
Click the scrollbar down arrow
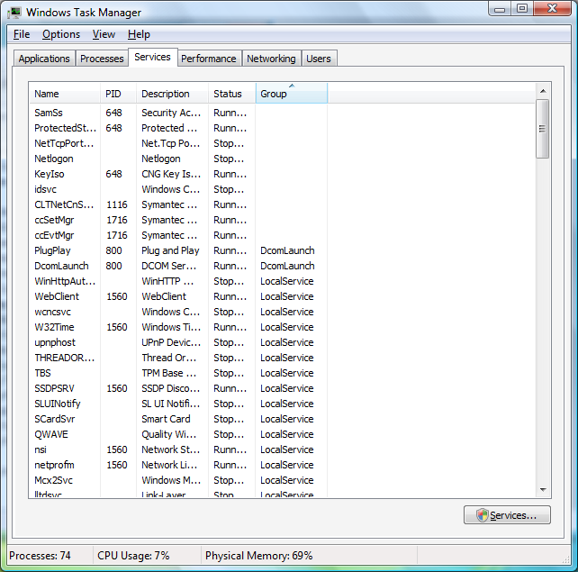(543, 490)
